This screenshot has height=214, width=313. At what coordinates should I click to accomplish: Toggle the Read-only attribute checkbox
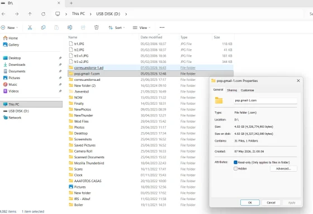[x=235, y=162]
